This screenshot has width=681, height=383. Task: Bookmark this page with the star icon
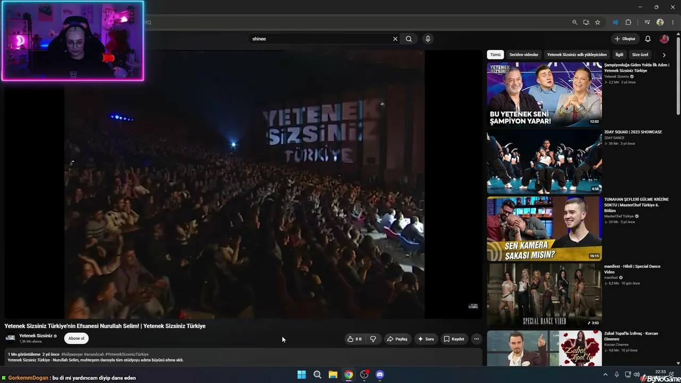[598, 22]
